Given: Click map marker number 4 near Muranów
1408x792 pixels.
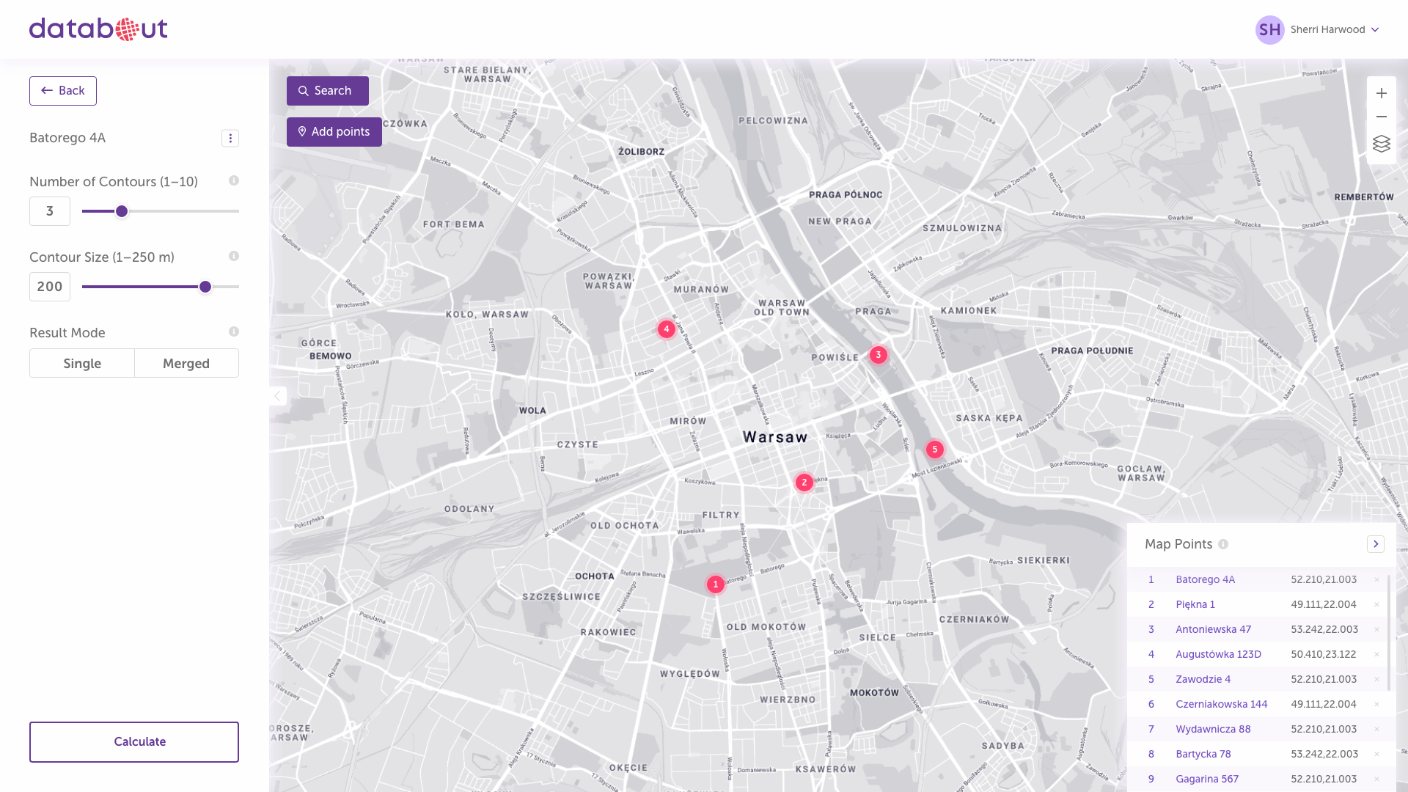Looking at the screenshot, I should coord(666,329).
